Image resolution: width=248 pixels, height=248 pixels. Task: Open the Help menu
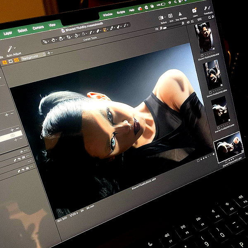coord(131,10)
